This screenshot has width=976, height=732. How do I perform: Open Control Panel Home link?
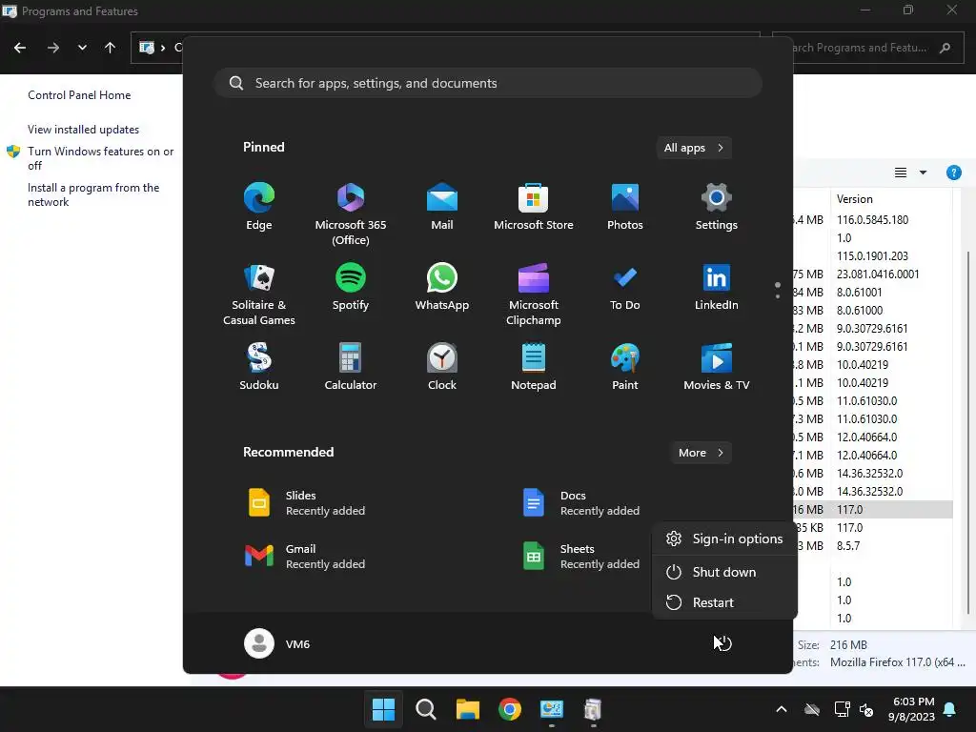(79, 95)
